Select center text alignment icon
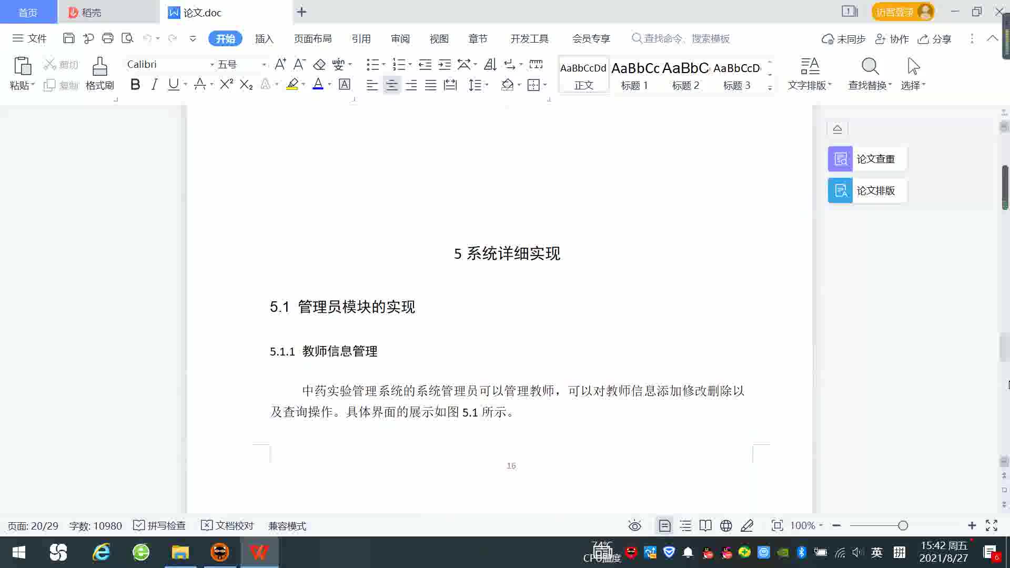Viewport: 1010px width, 568px height. pos(391,85)
